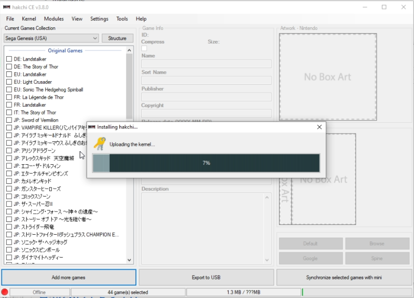414x298 pixels.
Task: Check FR: La Légende de Thor checkbox
Action: [9, 97]
